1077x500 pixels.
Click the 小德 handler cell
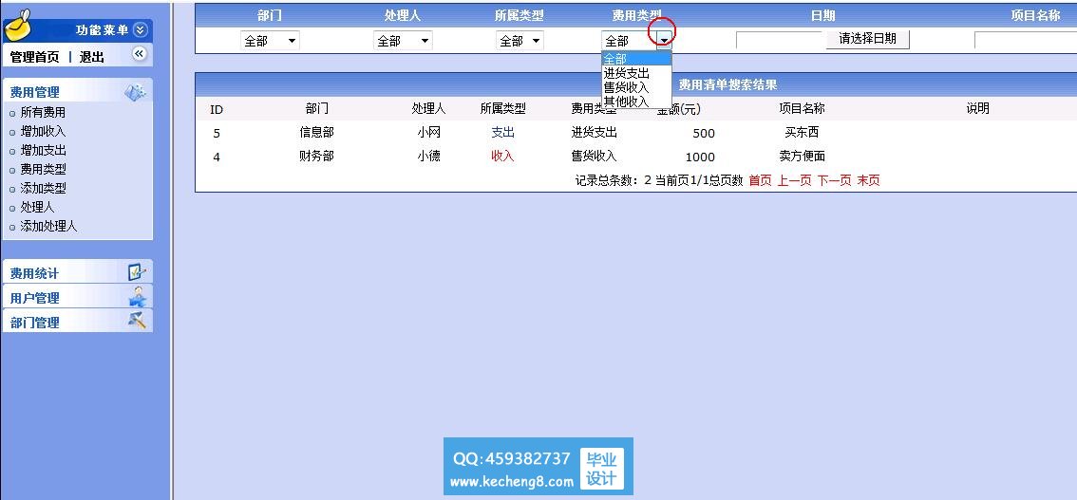pyautogui.click(x=428, y=156)
